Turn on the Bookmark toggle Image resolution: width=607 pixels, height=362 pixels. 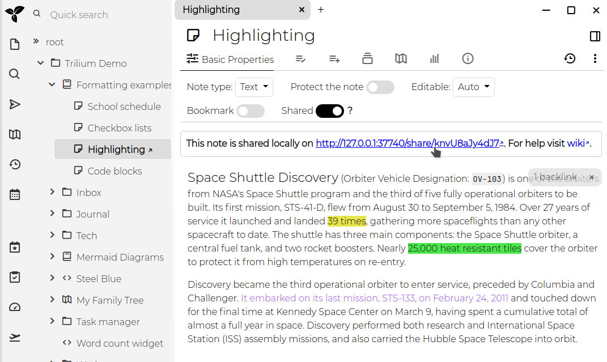[x=250, y=111]
